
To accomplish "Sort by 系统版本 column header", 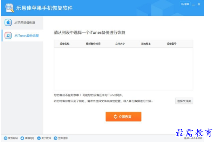I will (146, 44).
